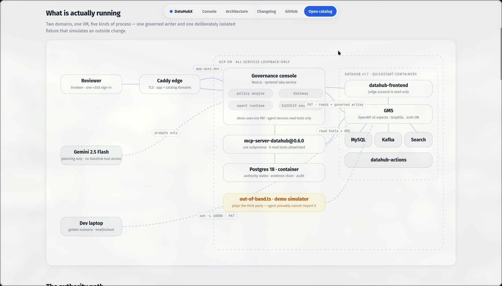Go to the Console nav item
This screenshot has height=286, width=502.
[x=209, y=11]
